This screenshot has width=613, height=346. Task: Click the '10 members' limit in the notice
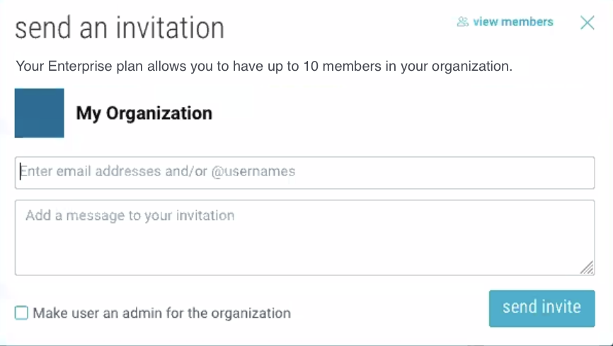click(x=342, y=66)
